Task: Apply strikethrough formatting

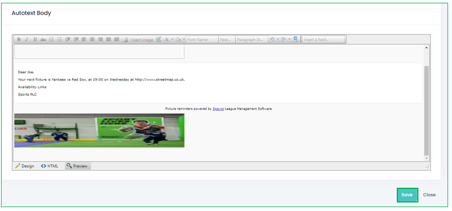Action: click(x=43, y=40)
